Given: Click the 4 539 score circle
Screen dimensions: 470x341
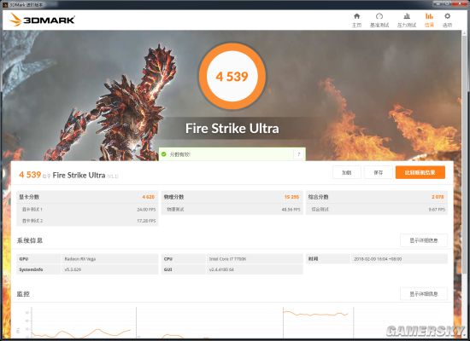Looking at the screenshot, I should coord(232,76).
